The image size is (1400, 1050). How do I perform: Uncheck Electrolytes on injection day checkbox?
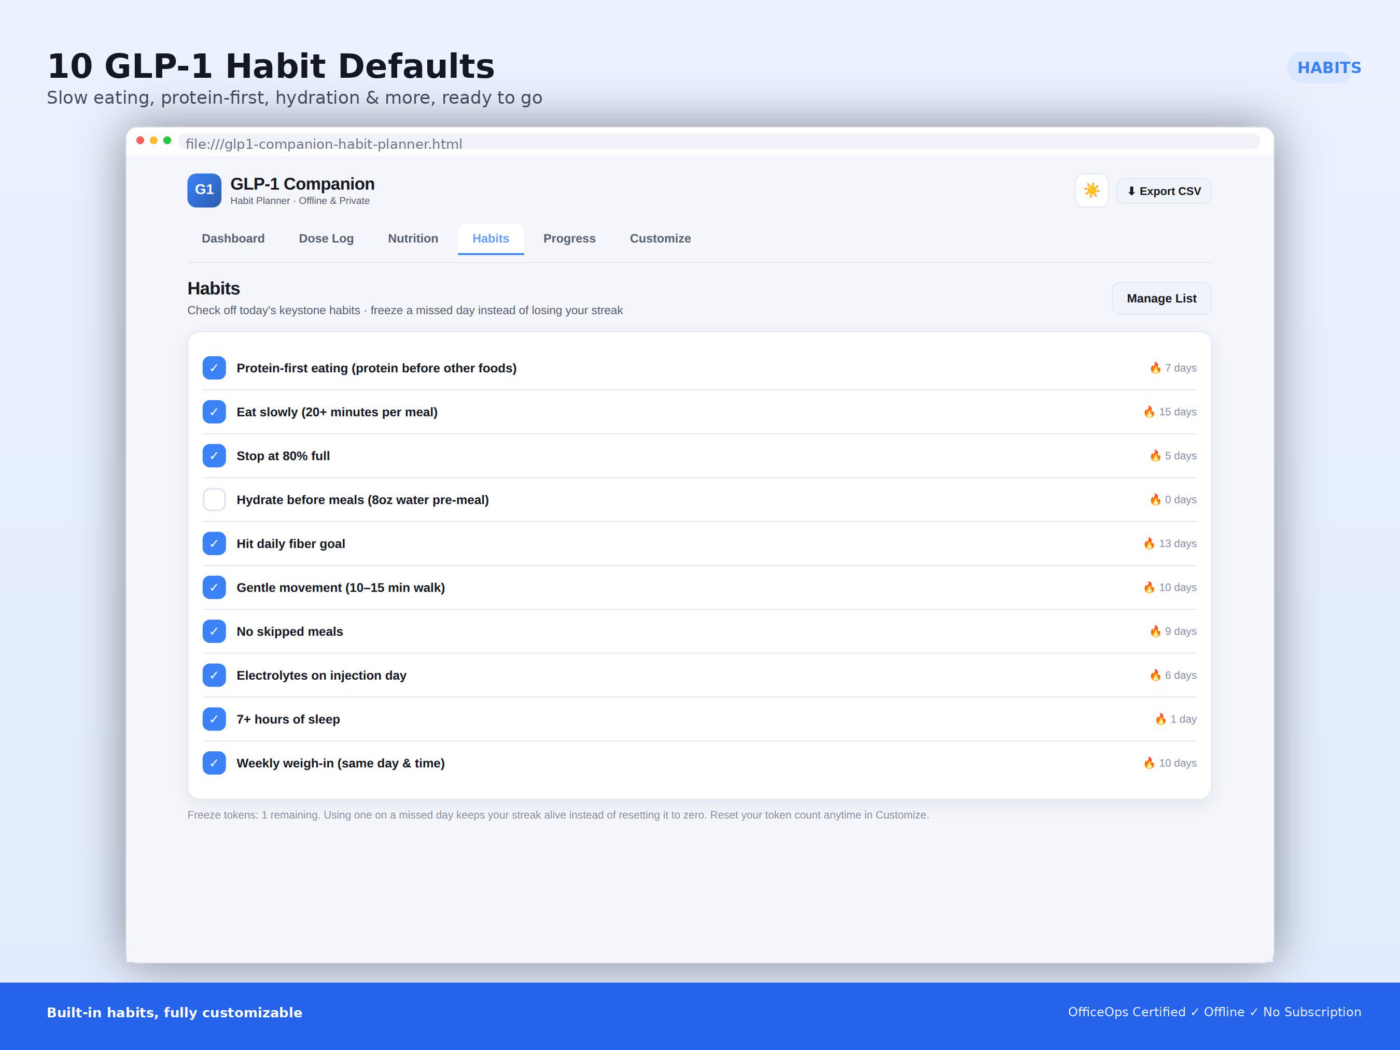[x=214, y=675]
